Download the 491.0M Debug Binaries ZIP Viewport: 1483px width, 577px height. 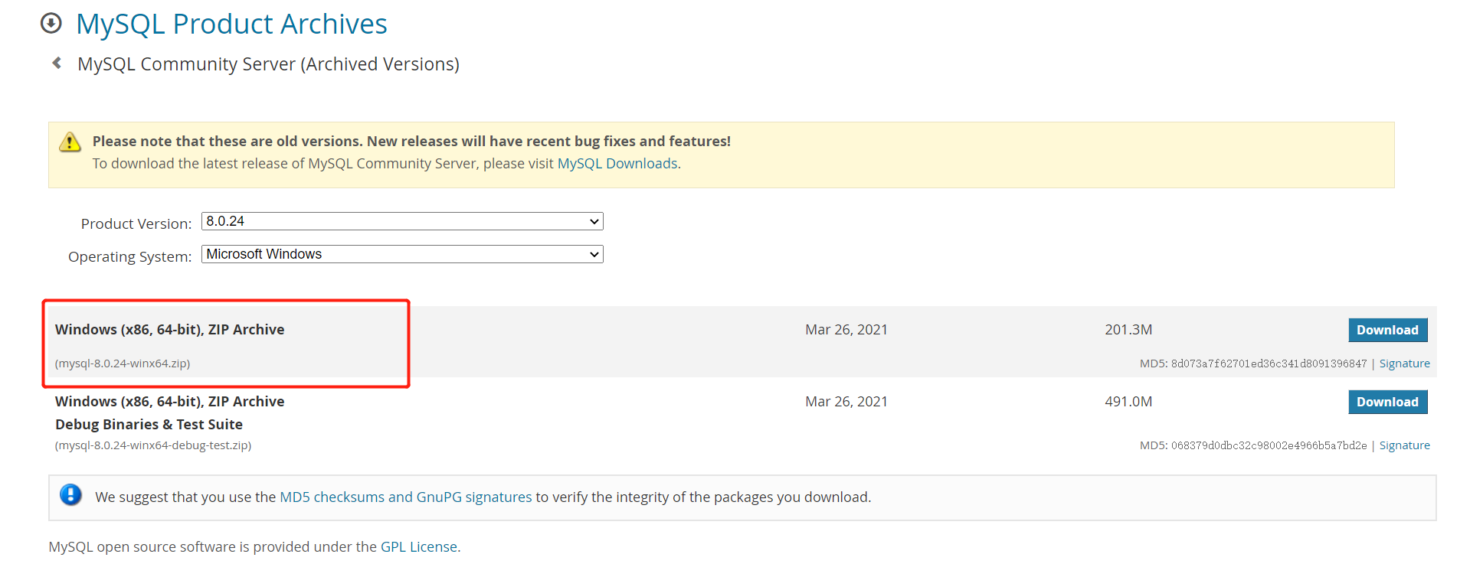tap(1387, 402)
